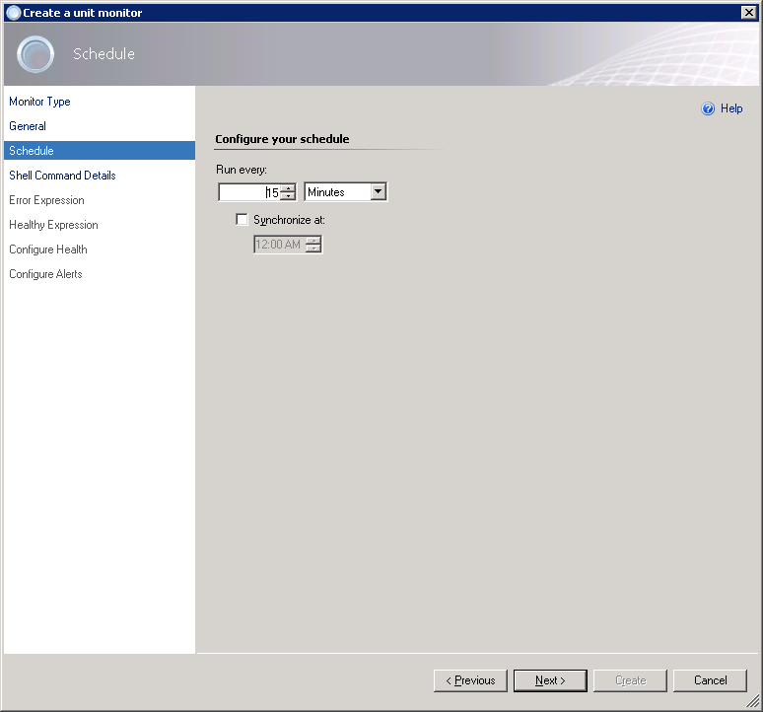Jump to the Error Expression step
This screenshot has width=763, height=712.
tap(46, 200)
